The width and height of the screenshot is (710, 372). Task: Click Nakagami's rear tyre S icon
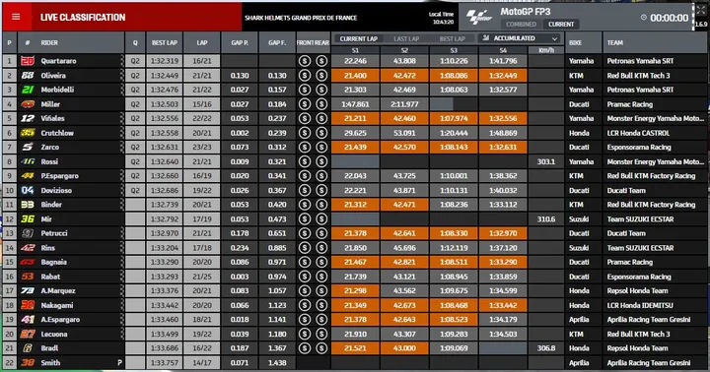[321, 305]
